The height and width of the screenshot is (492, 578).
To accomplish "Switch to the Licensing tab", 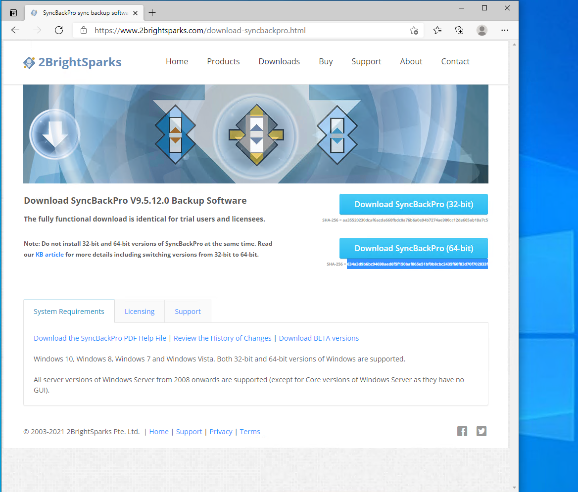I will click(x=140, y=312).
